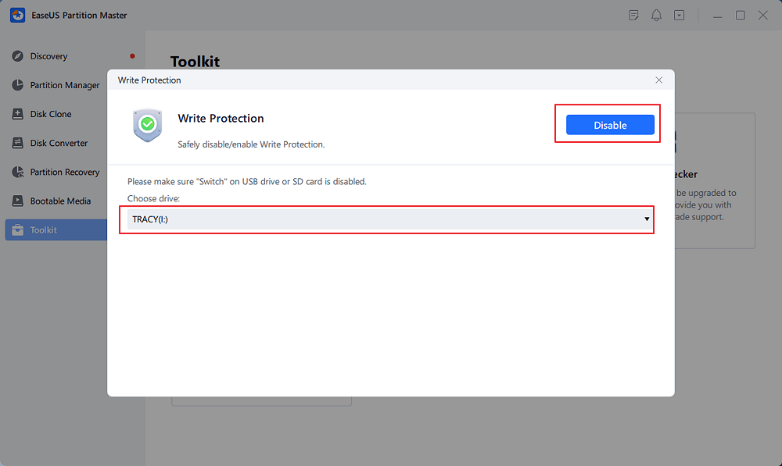Click the Write Protection shield icon

[147, 125]
